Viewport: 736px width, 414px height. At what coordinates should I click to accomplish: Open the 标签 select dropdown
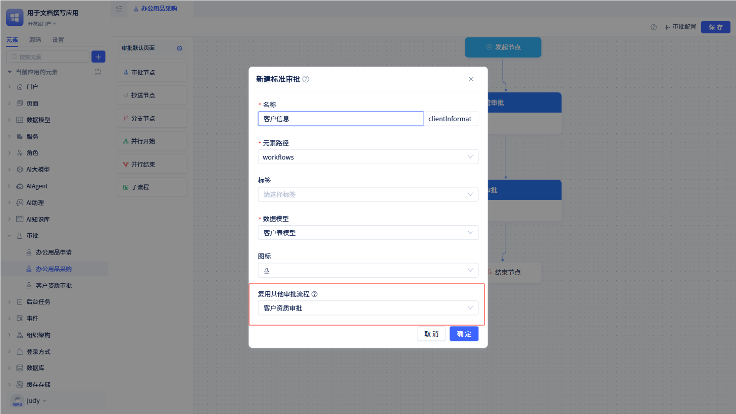368,194
